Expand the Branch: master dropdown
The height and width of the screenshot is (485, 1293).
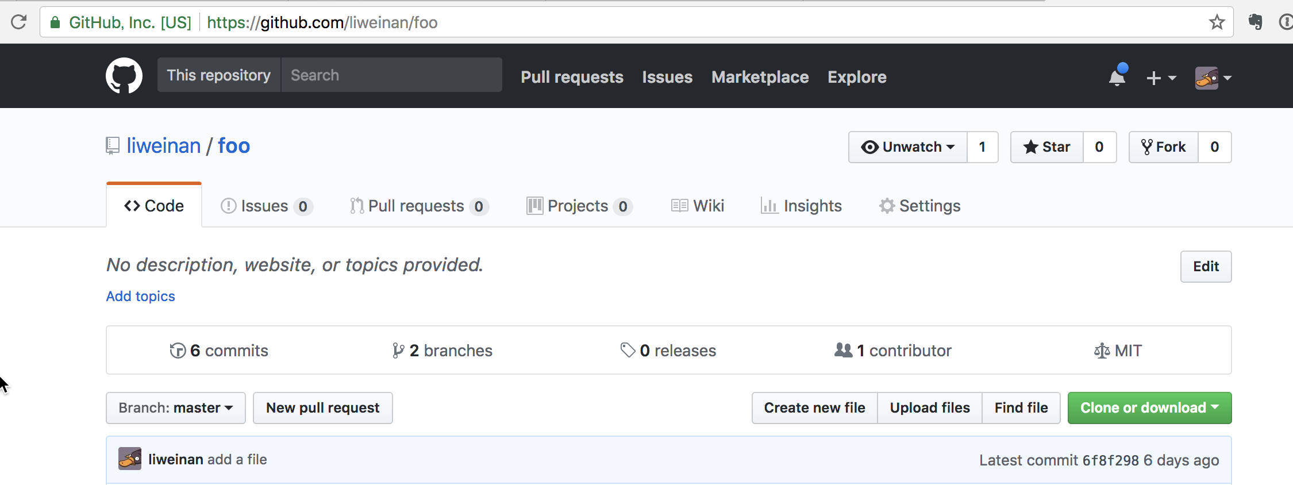pos(176,408)
